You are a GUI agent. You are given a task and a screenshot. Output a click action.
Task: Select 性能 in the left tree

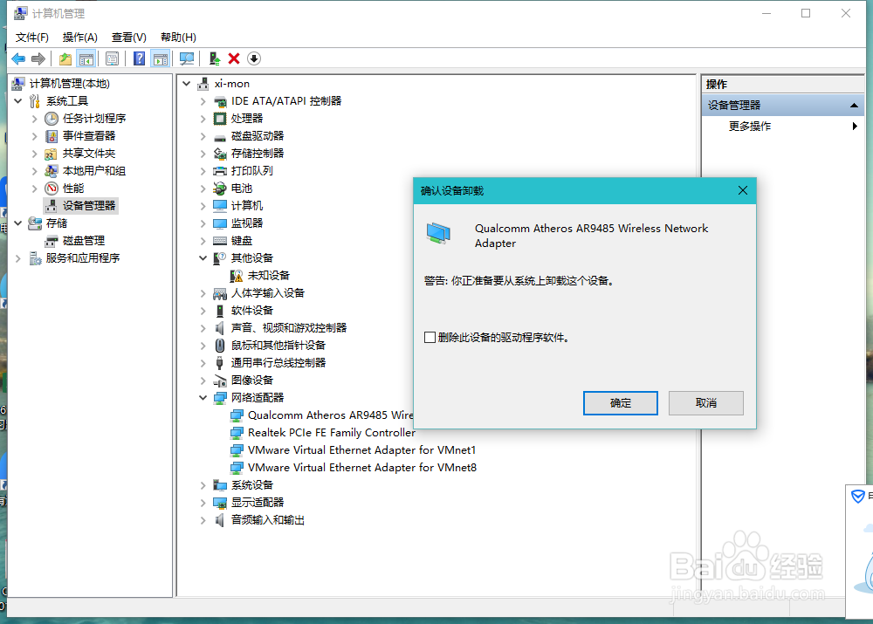(x=65, y=189)
